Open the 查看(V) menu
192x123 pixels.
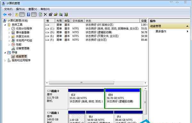[x=33, y=9]
